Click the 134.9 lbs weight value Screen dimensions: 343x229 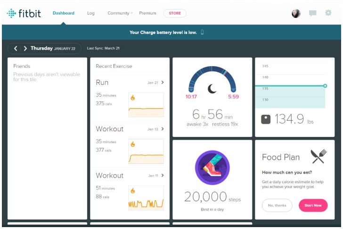(x=294, y=119)
